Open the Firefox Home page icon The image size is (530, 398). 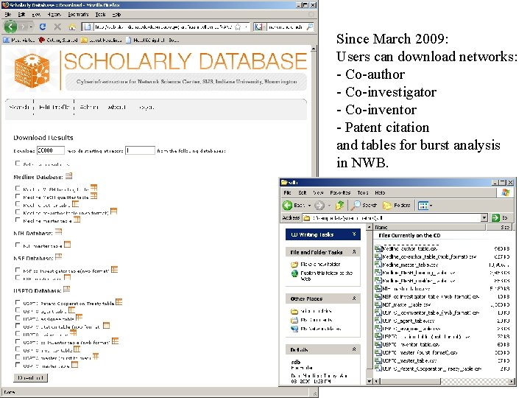pos(71,27)
